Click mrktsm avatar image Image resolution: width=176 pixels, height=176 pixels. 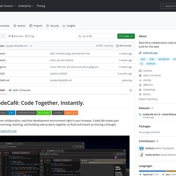point(141,148)
